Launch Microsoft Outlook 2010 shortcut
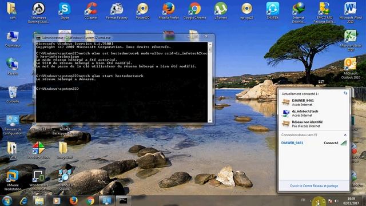Image resolution: width=366 pixels, height=206 pixels. pyautogui.click(x=351, y=69)
